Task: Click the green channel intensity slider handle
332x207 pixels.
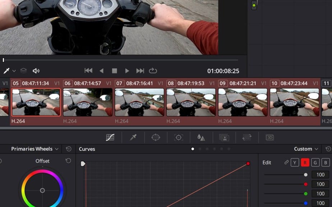Action: pos(306,194)
